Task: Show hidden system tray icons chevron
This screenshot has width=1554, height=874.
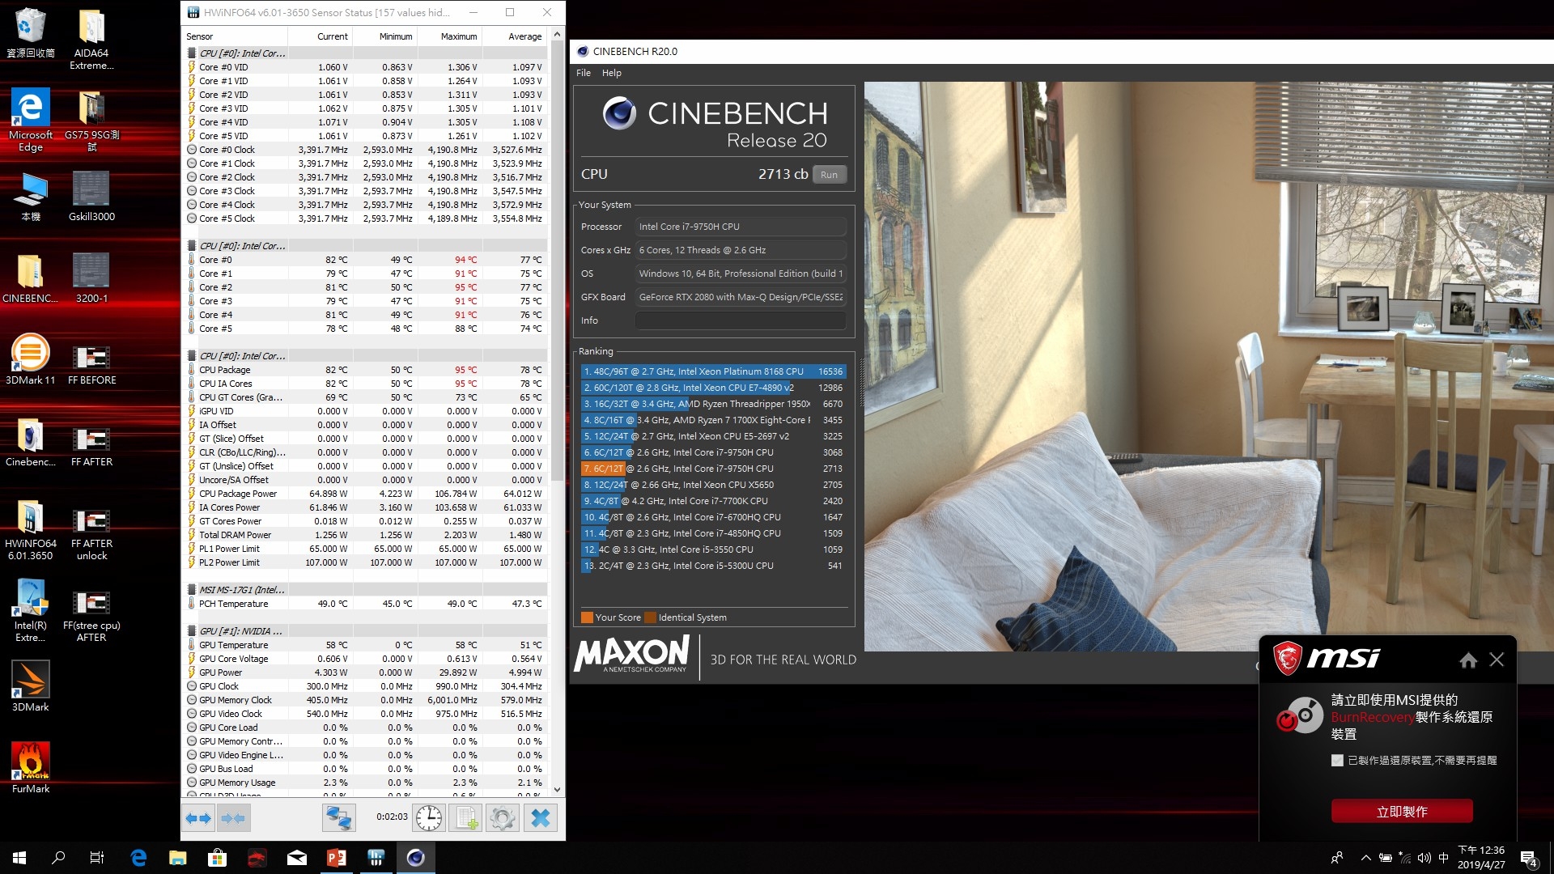Action: 1365,858
